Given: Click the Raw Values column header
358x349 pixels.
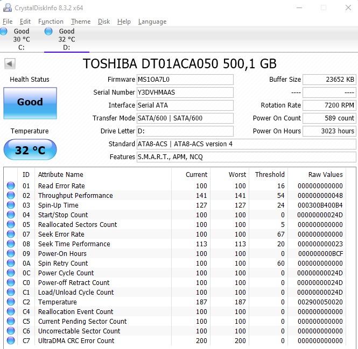Looking at the screenshot, I should pos(325,175).
